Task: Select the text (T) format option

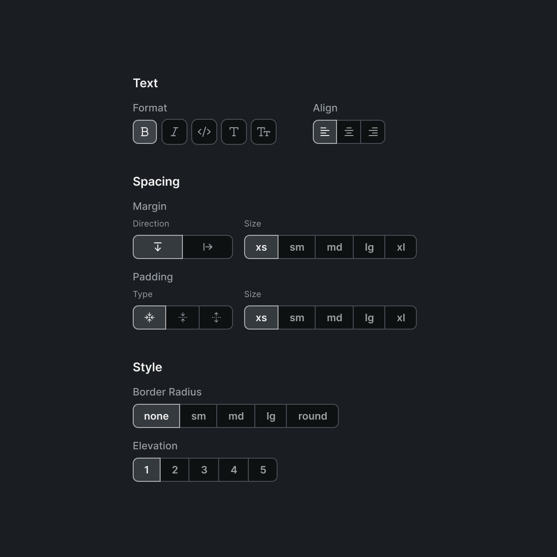Action: coord(233,132)
